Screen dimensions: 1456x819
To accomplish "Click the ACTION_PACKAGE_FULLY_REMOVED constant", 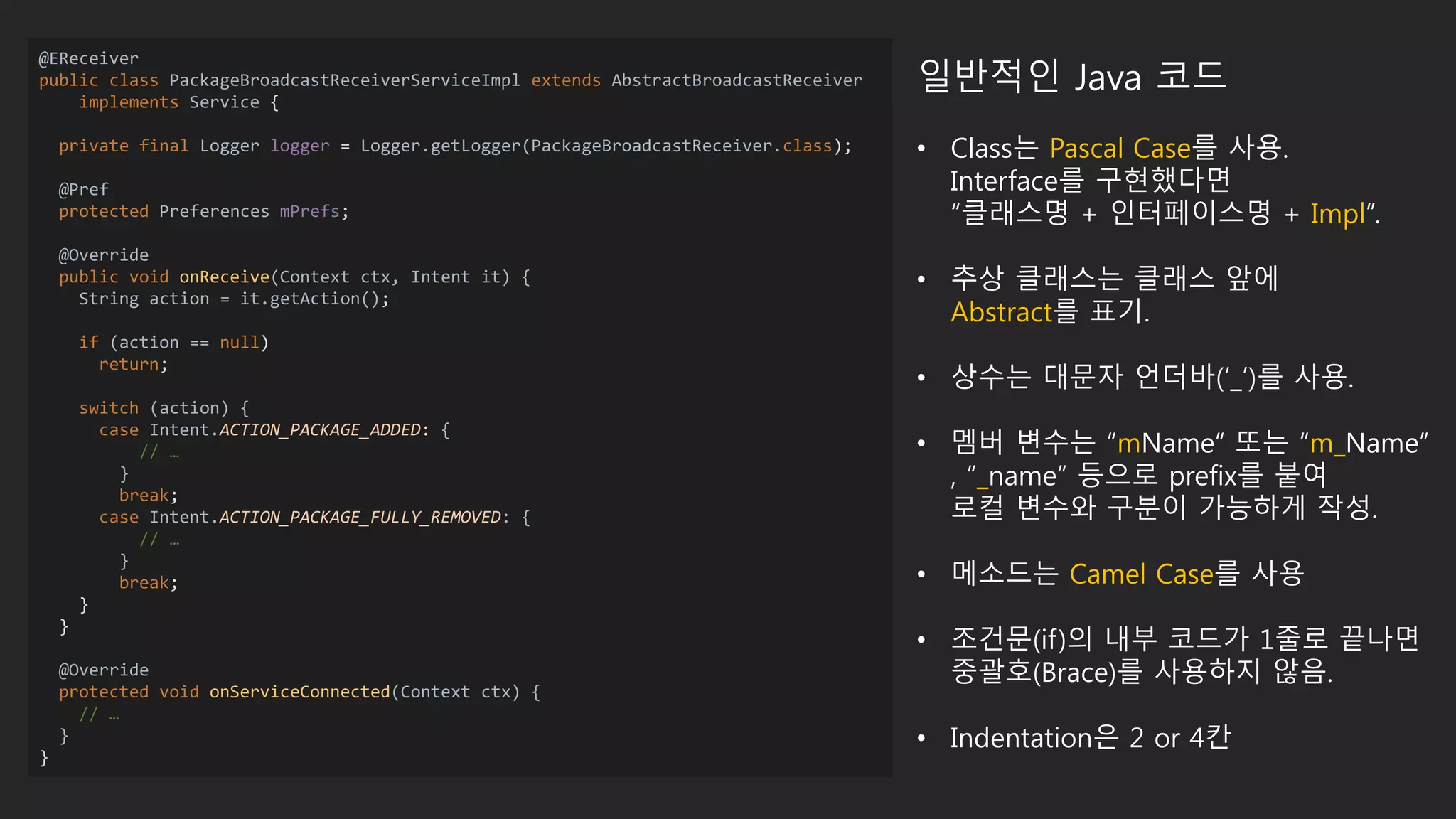I will click(360, 518).
